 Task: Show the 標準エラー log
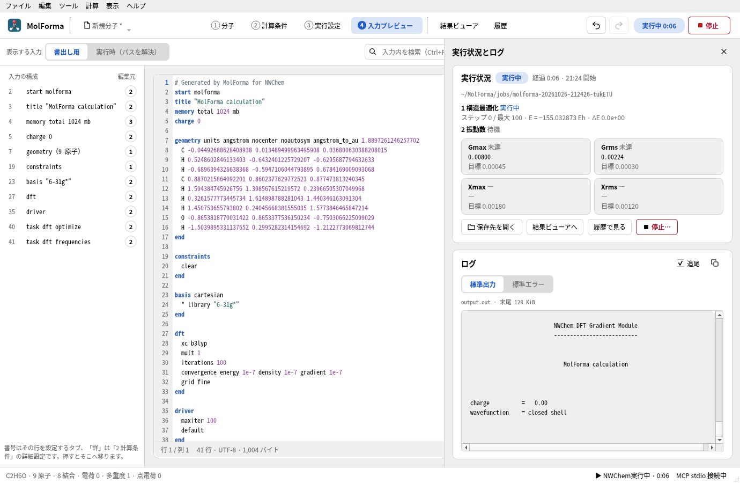(x=528, y=284)
